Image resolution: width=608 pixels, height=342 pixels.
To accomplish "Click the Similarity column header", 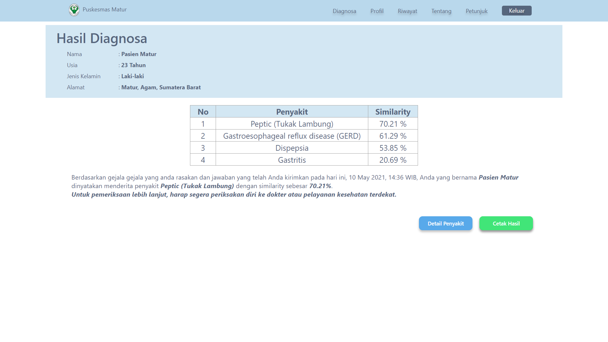I will coord(393,112).
